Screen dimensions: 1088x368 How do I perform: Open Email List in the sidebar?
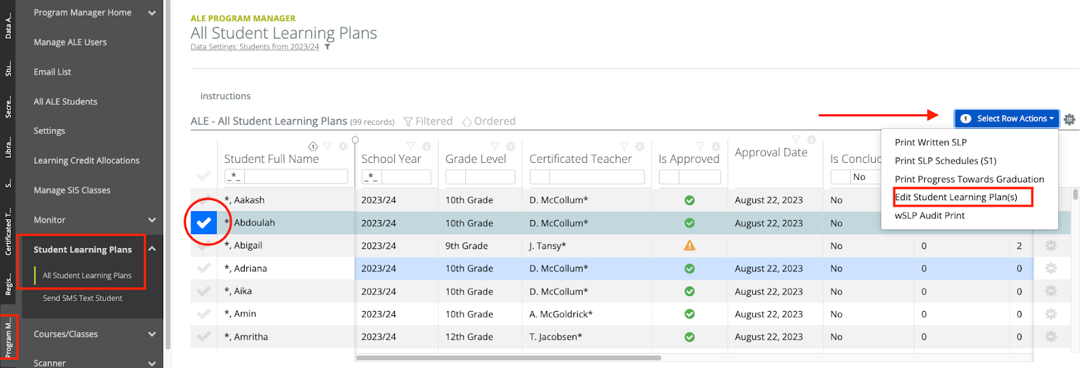pos(52,72)
